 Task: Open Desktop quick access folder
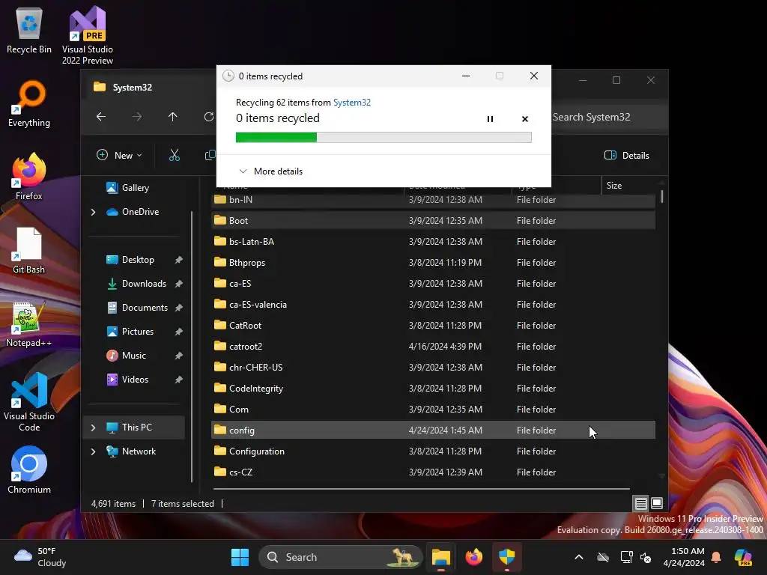pos(130,260)
